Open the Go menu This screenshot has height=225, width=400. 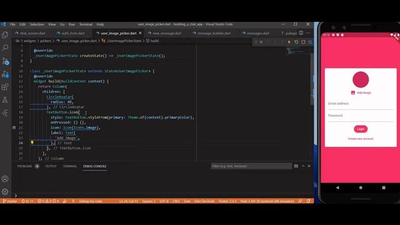click(62, 24)
